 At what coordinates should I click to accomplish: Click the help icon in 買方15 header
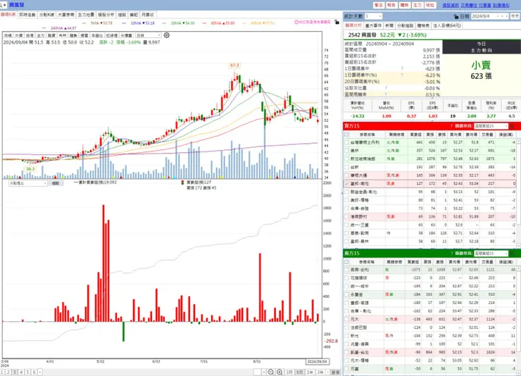click(451, 126)
